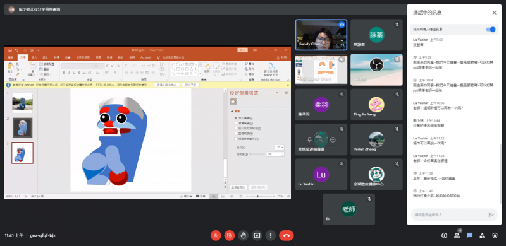This screenshot has height=246, width=506.
Task: Open the format pane options dropdown arrow
Action: click(277, 93)
